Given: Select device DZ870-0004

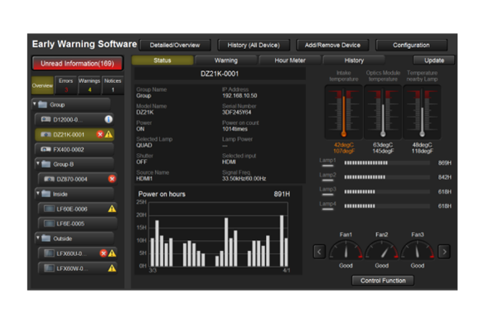Looking at the screenshot, I should point(77,179).
